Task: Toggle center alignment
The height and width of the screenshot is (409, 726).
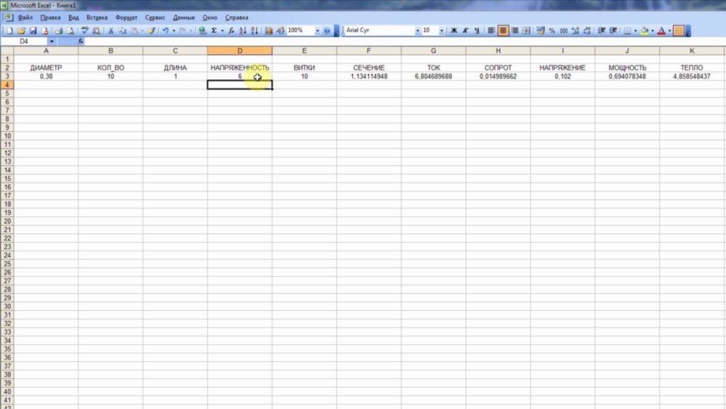Action: click(503, 31)
